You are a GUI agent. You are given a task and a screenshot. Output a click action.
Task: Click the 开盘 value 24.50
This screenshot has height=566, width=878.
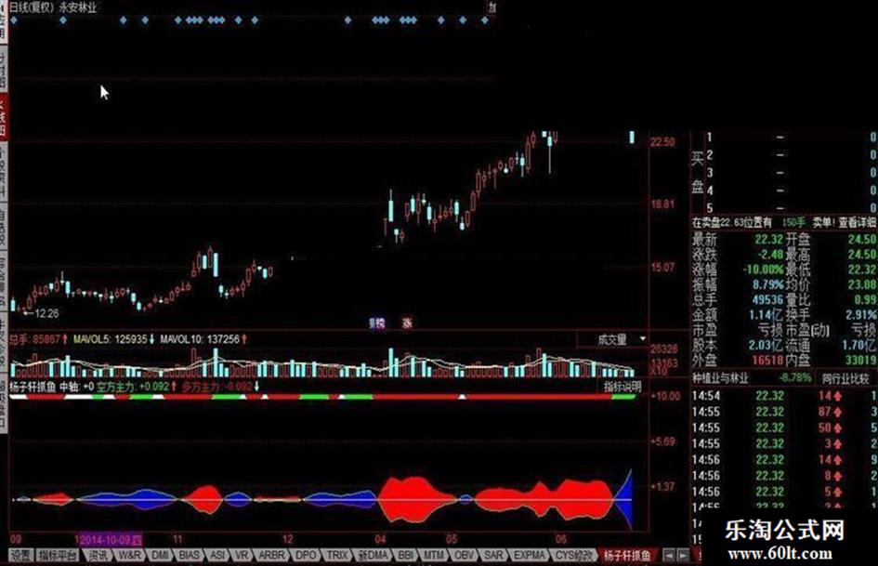click(862, 239)
